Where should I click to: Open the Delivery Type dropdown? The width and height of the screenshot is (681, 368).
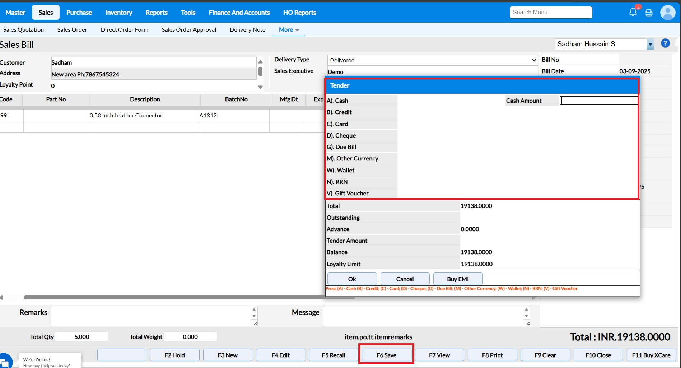click(432, 60)
